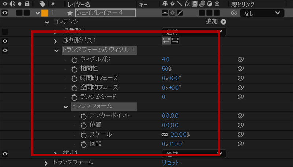Click parent pick whip for シェイプレイヤー 4

(234, 13)
